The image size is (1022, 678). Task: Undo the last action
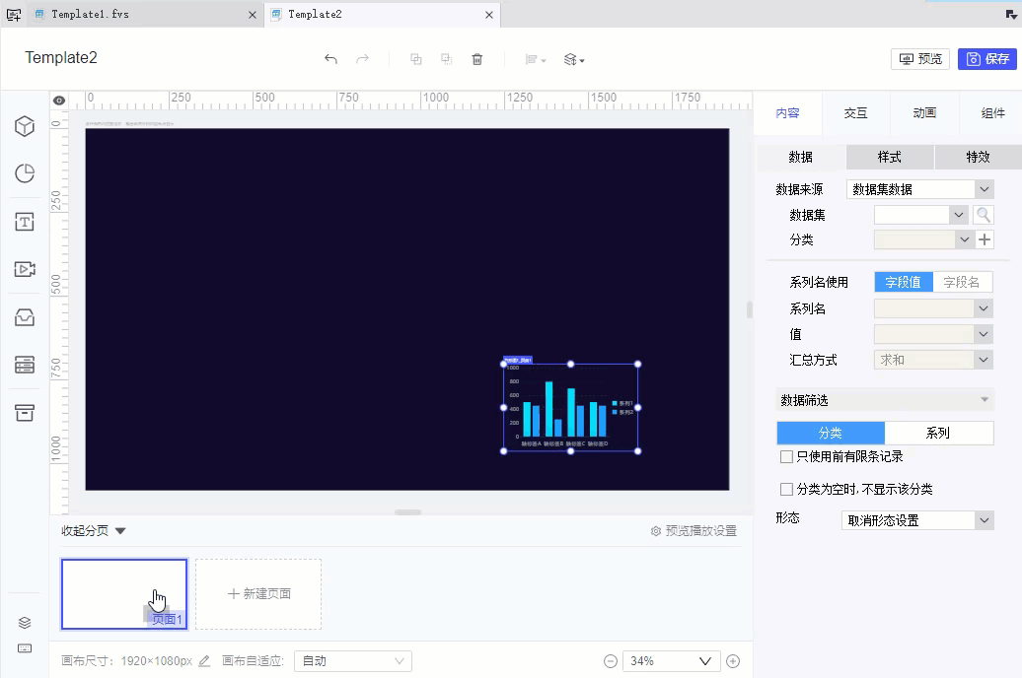(x=331, y=59)
